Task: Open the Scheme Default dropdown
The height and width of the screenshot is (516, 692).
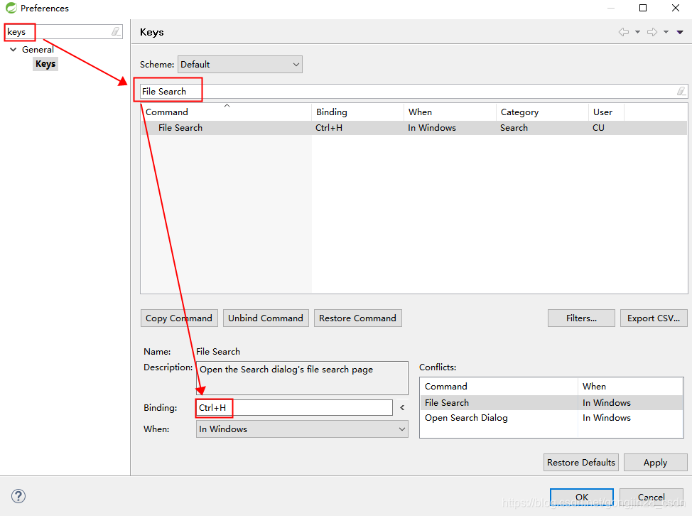Action: [x=240, y=65]
